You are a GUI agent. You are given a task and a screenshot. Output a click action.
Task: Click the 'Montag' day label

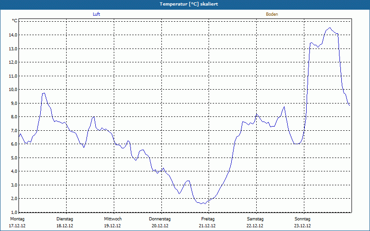[x=17, y=219]
